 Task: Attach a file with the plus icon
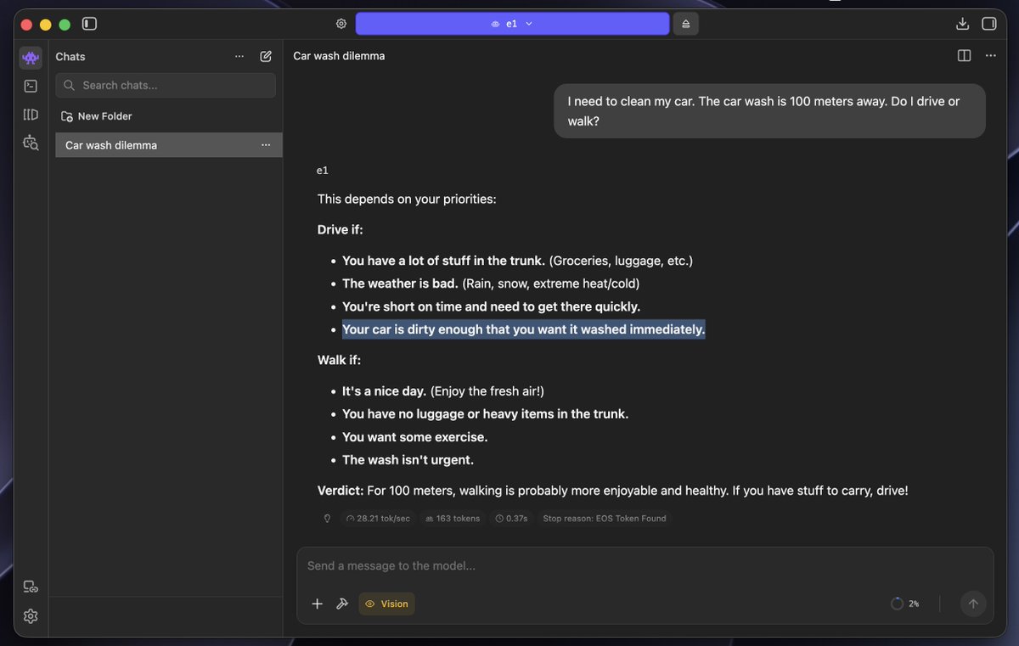point(317,604)
